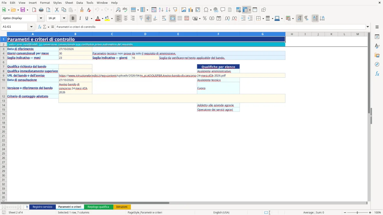Click the Copy icon
The width and height of the screenshot is (383, 215).
[64, 10]
